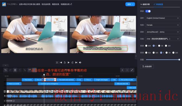This screenshot has width=182, height=106.
Task: Jump to the start of the video
Action: pyautogui.click(x=61, y=63)
